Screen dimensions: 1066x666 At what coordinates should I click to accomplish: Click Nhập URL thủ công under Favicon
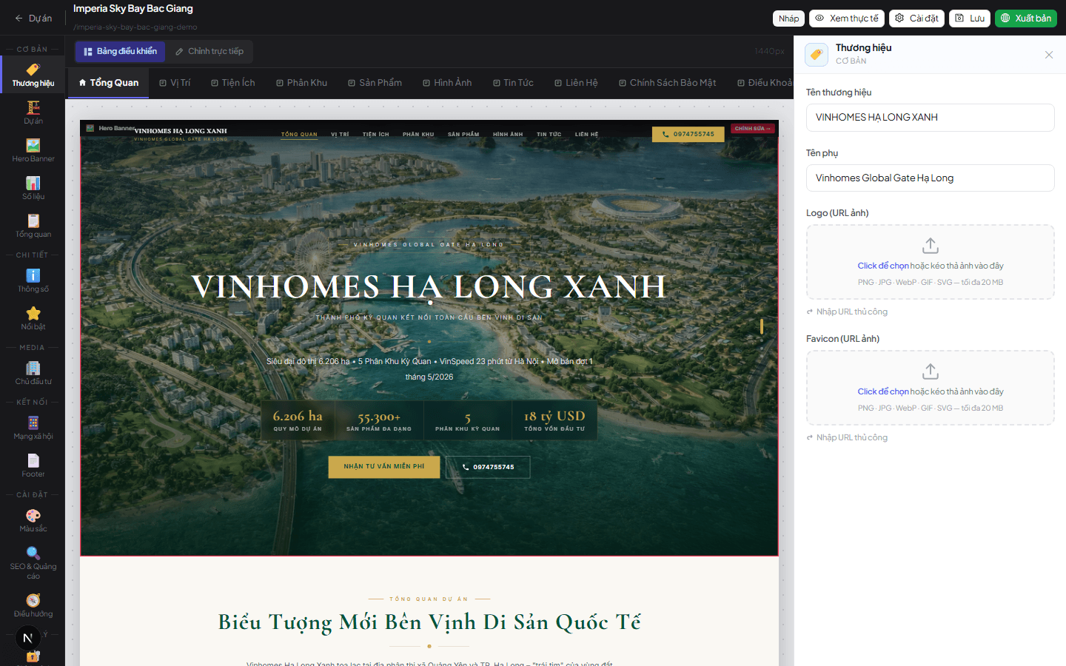tap(847, 437)
